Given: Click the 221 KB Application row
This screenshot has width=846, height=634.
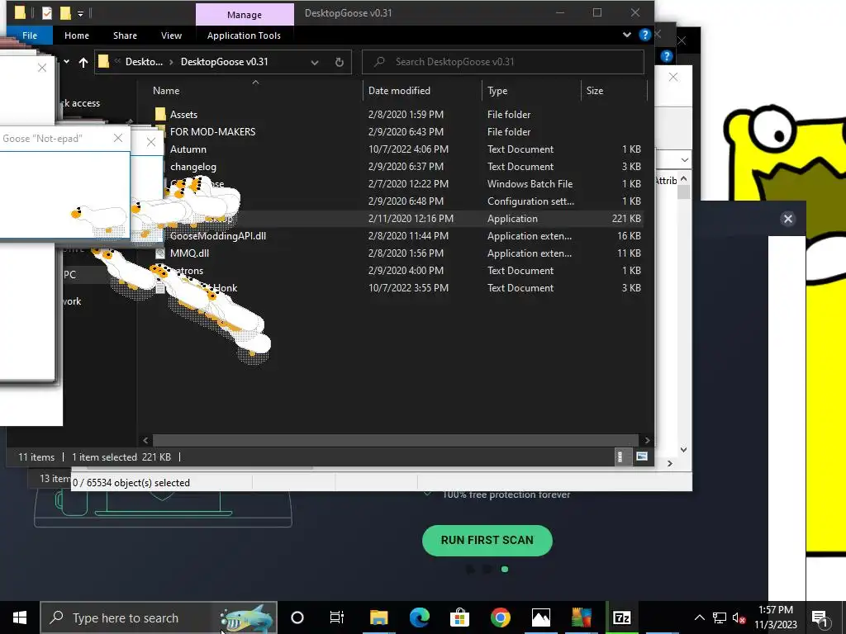Looking at the screenshot, I should [397, 218].
